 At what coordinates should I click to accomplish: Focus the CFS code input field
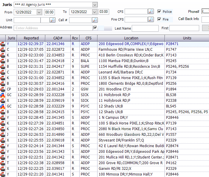pyautogui.click(x=136, y=11)
